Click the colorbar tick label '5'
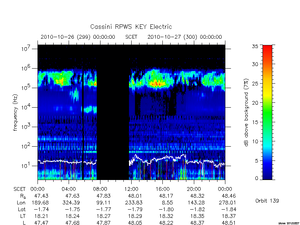300x225 pixels. click(x=257, y=160)
